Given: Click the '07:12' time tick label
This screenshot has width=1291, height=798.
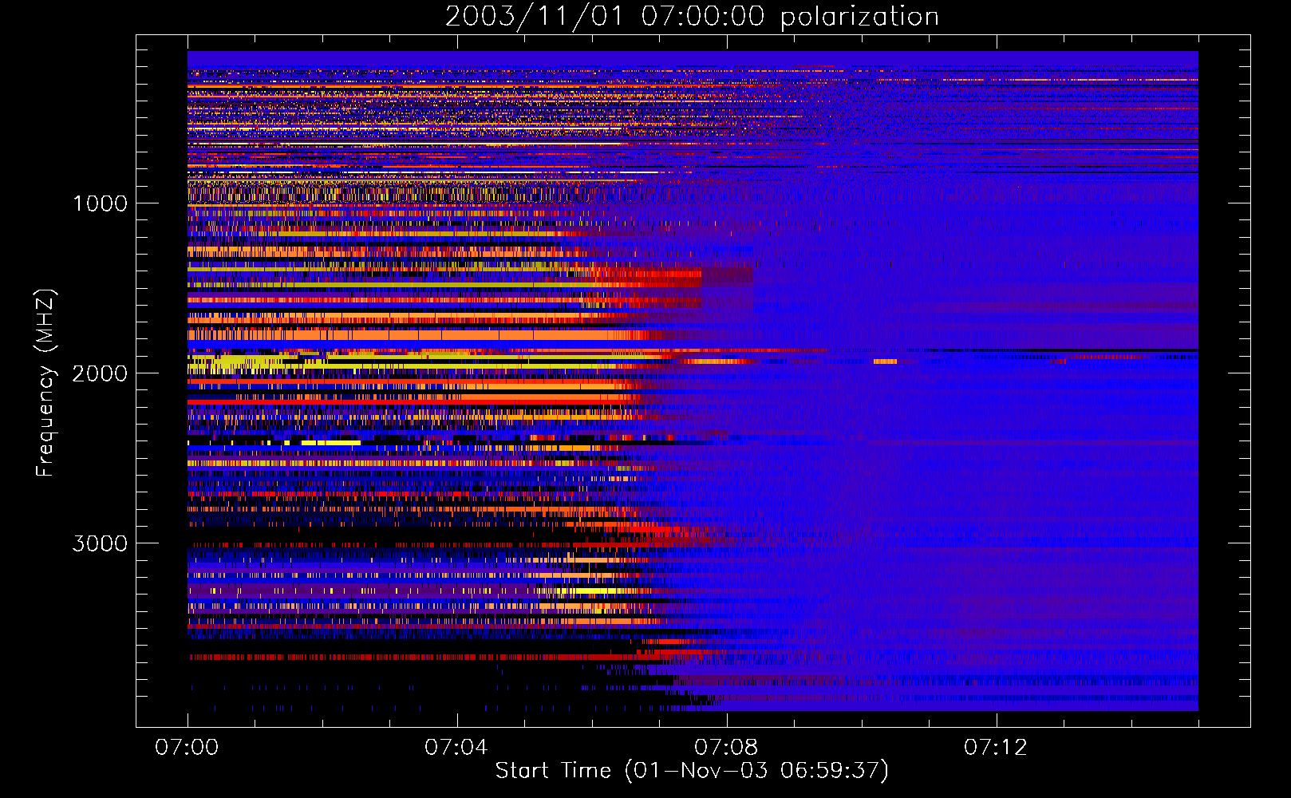Looking at the screenshot, I should [x=996, y=747].
